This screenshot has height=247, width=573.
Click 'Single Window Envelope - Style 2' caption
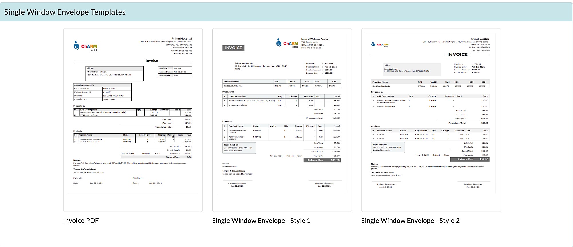pos(410,221)
